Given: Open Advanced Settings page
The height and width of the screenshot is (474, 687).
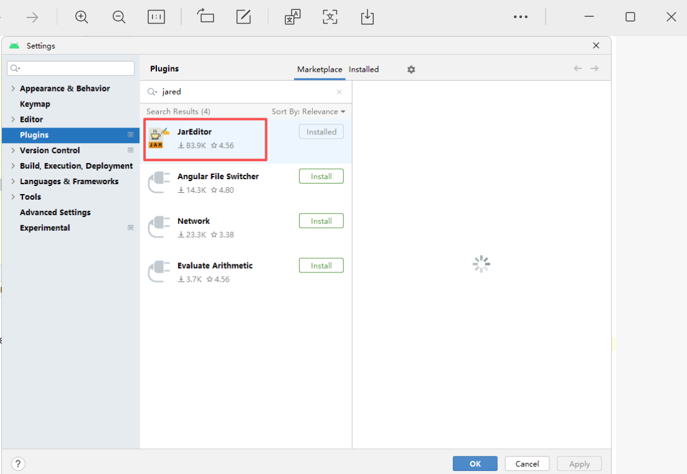Looking at the screenshot, I should [x=55, y=212].
